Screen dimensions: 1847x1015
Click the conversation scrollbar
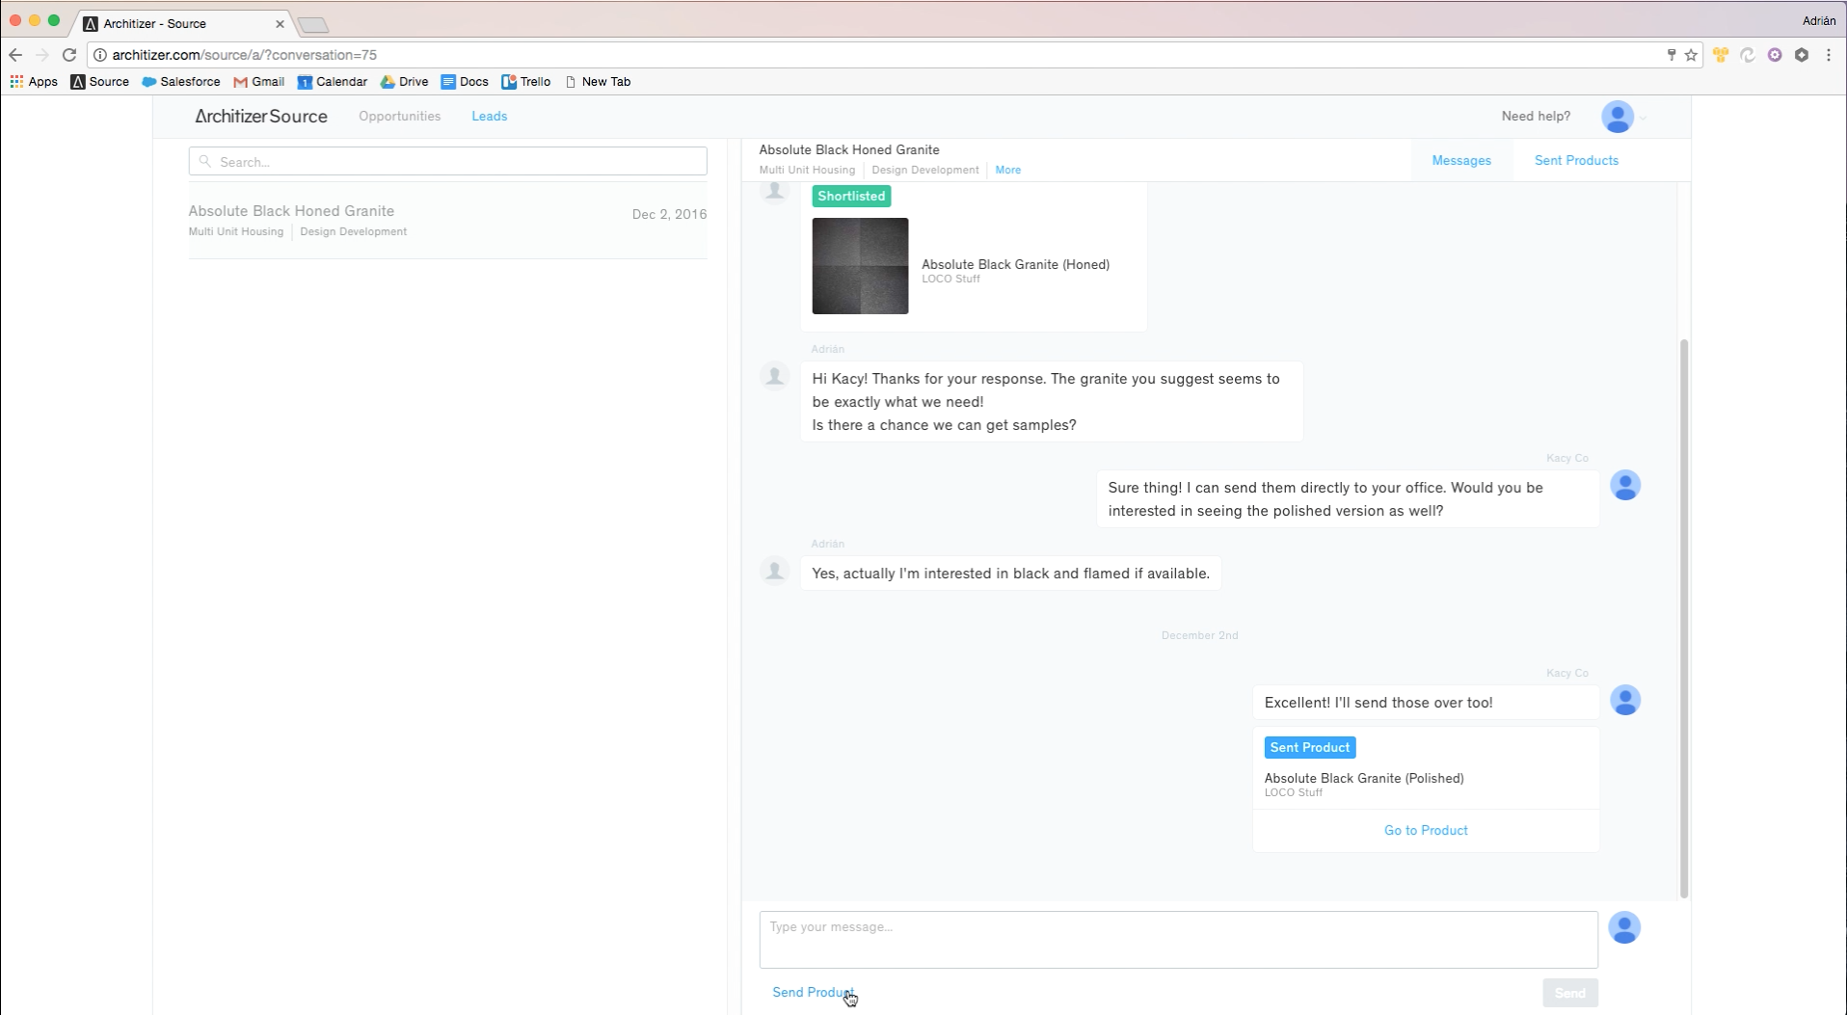(1683, 617)
